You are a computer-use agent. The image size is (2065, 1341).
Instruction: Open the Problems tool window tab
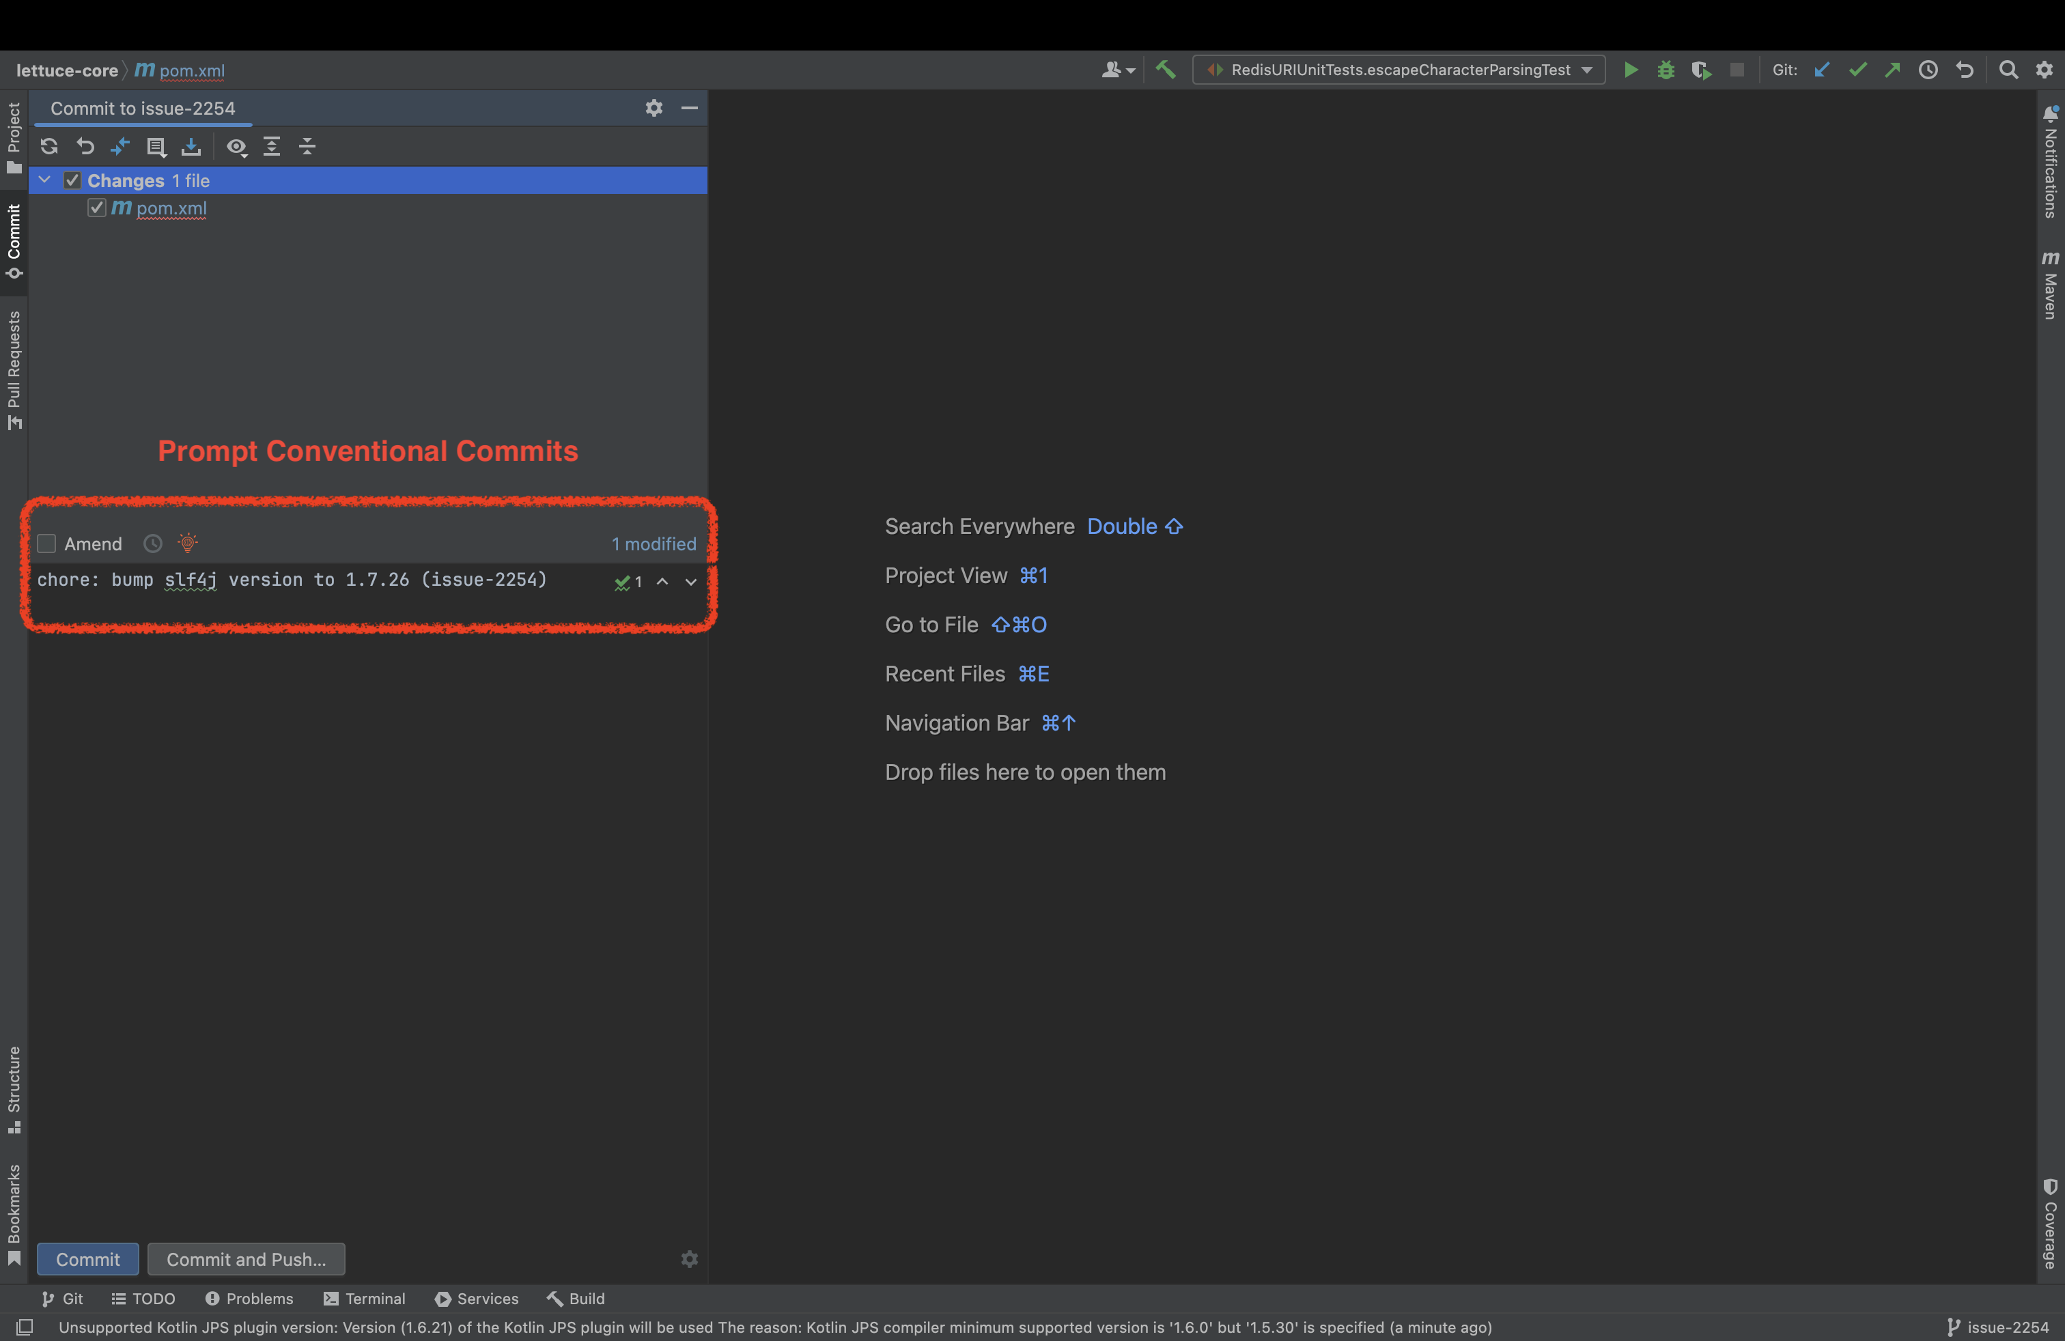click(x=249, y=1299)
